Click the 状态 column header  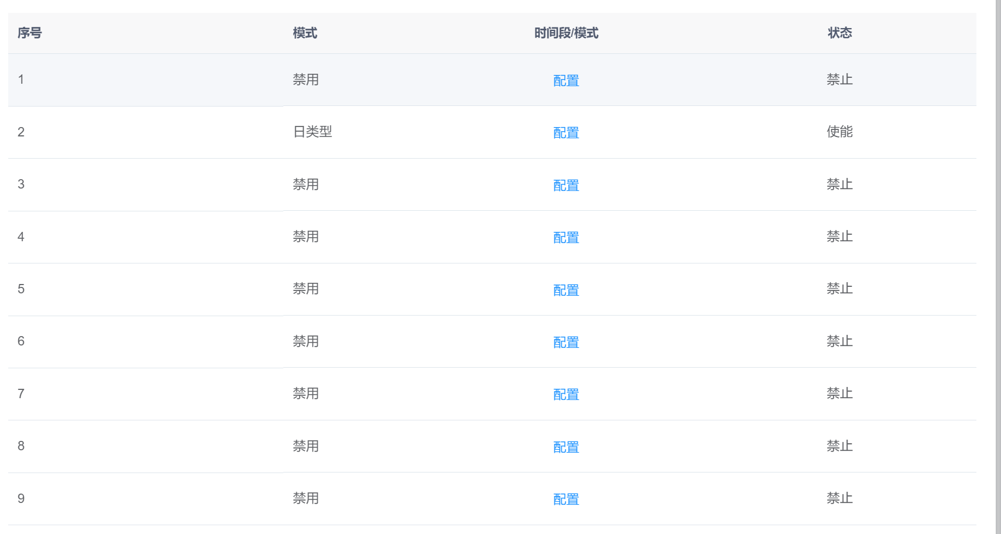[x=839, y=33]
